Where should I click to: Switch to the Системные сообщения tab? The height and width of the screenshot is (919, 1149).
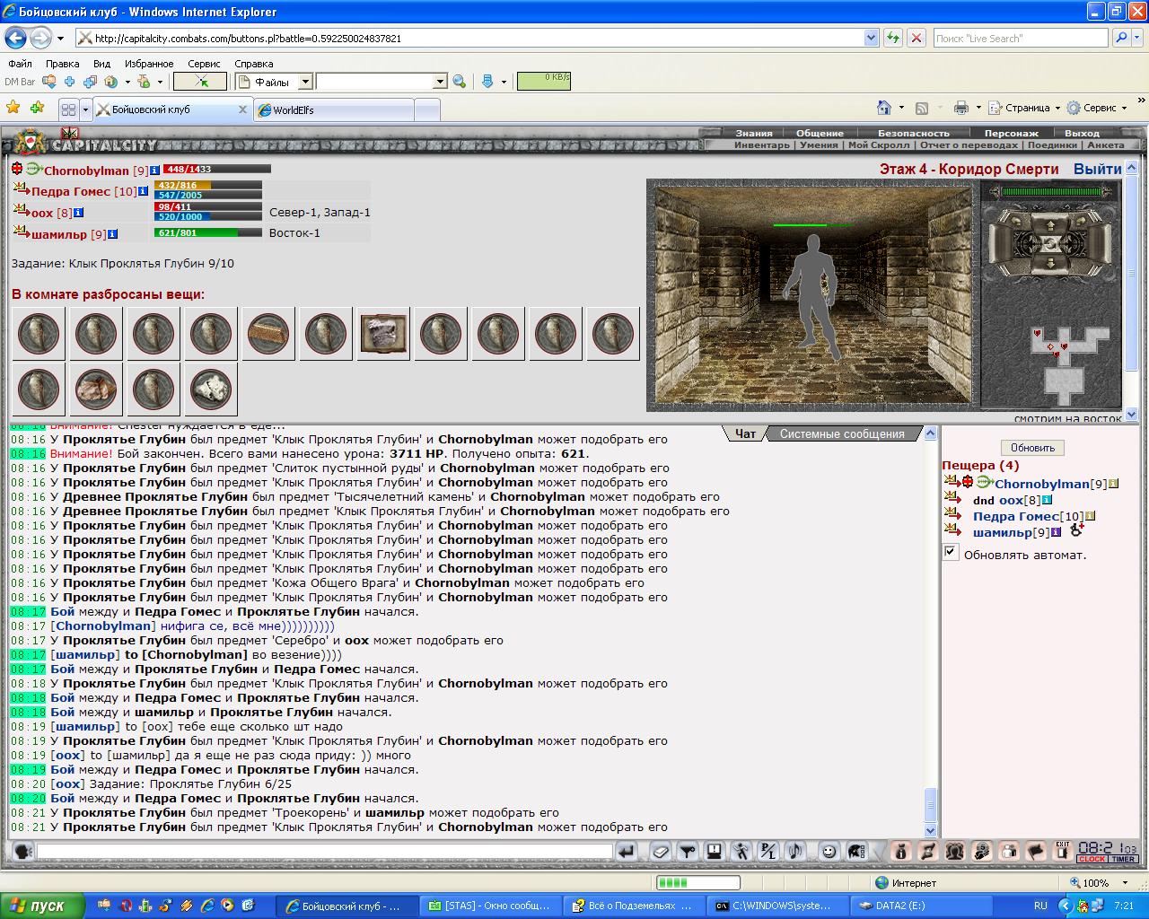tap(842, 433)
